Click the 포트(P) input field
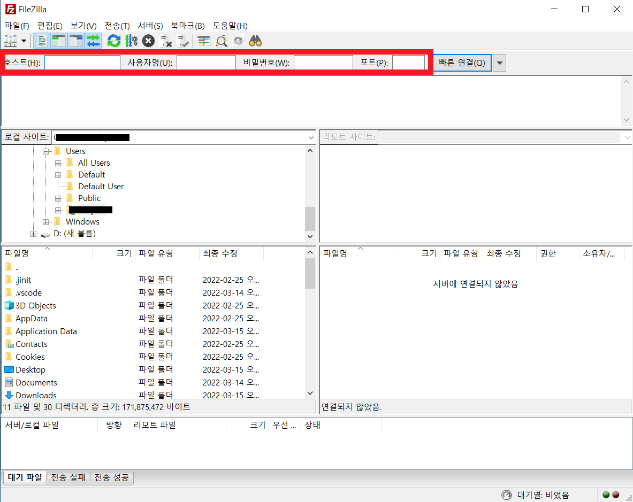633x502 pixels. [x=409, y=63]
